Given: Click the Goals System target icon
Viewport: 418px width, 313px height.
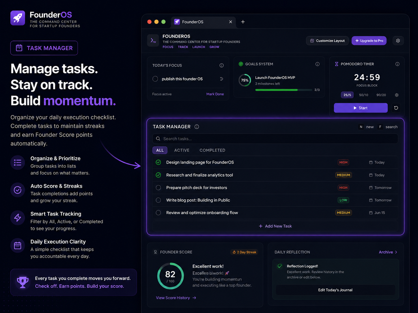Looking at the screenshot, I should coord(241,64).
